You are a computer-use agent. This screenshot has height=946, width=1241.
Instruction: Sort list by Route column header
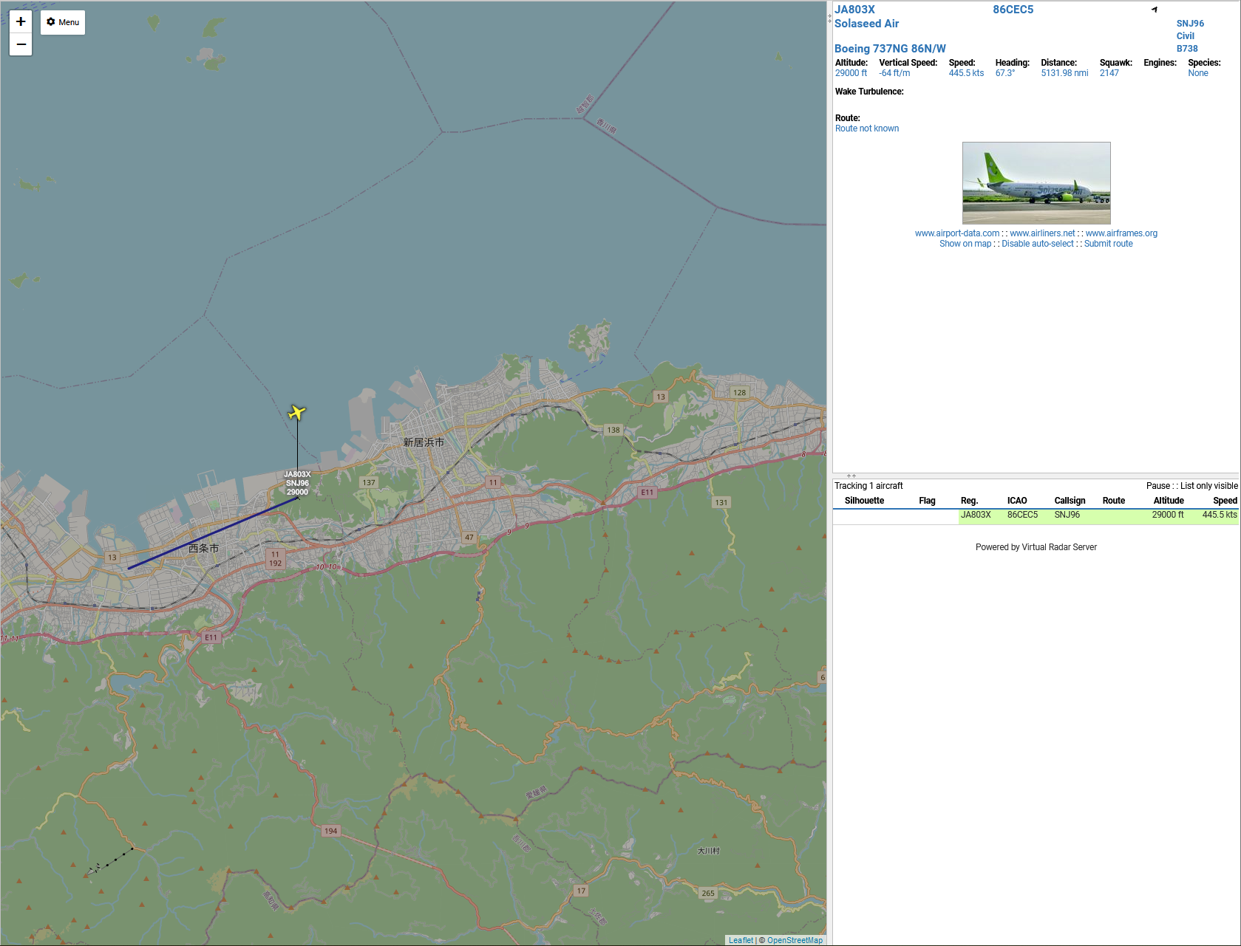point(1114,501)
